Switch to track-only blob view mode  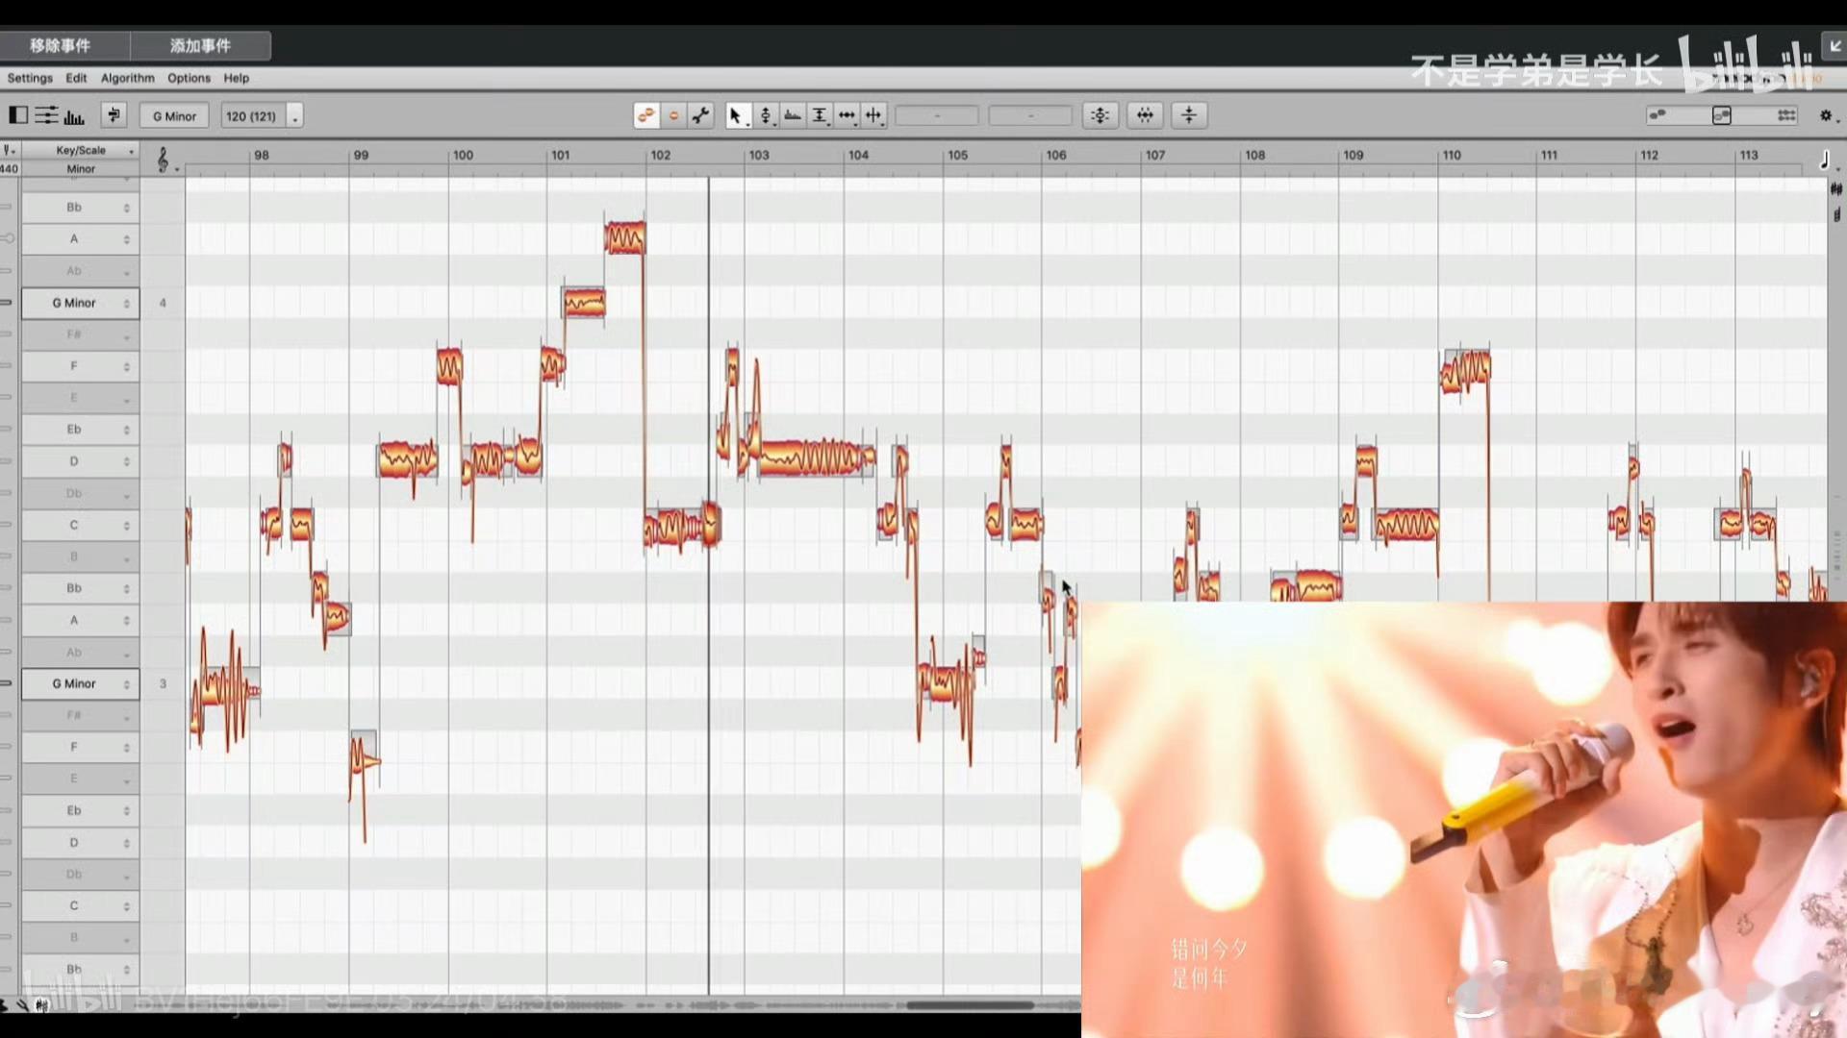coord(1657,115)
